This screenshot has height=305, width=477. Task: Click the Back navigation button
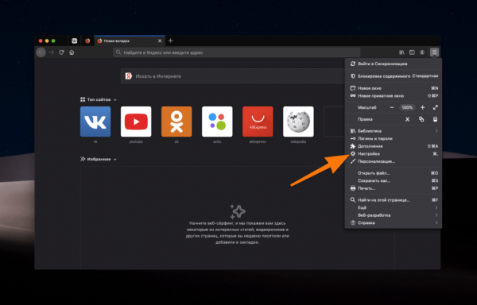[x=41, y=52]
